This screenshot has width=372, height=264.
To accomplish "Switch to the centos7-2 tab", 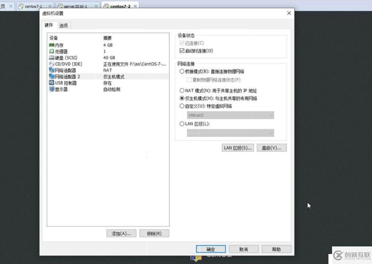I will 120,6.
